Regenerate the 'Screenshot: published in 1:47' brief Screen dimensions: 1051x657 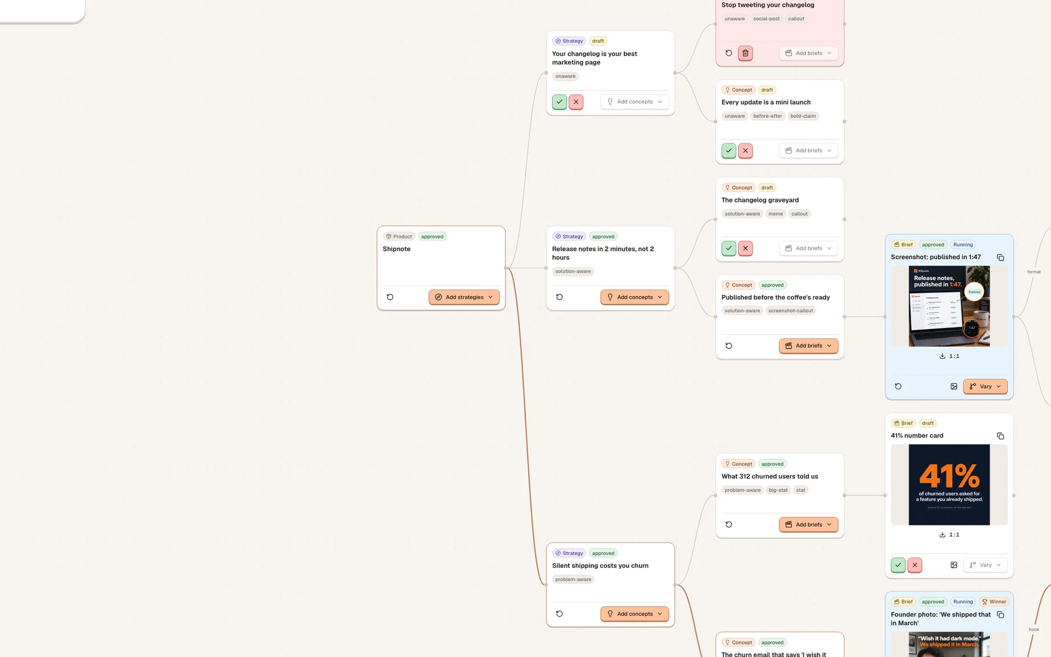click(898, 386)
